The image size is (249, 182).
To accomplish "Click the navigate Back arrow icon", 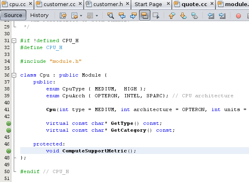I will 74,16.
